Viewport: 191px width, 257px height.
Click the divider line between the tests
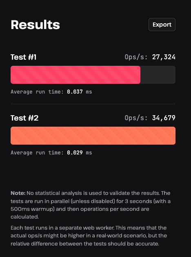coord(93,104)
